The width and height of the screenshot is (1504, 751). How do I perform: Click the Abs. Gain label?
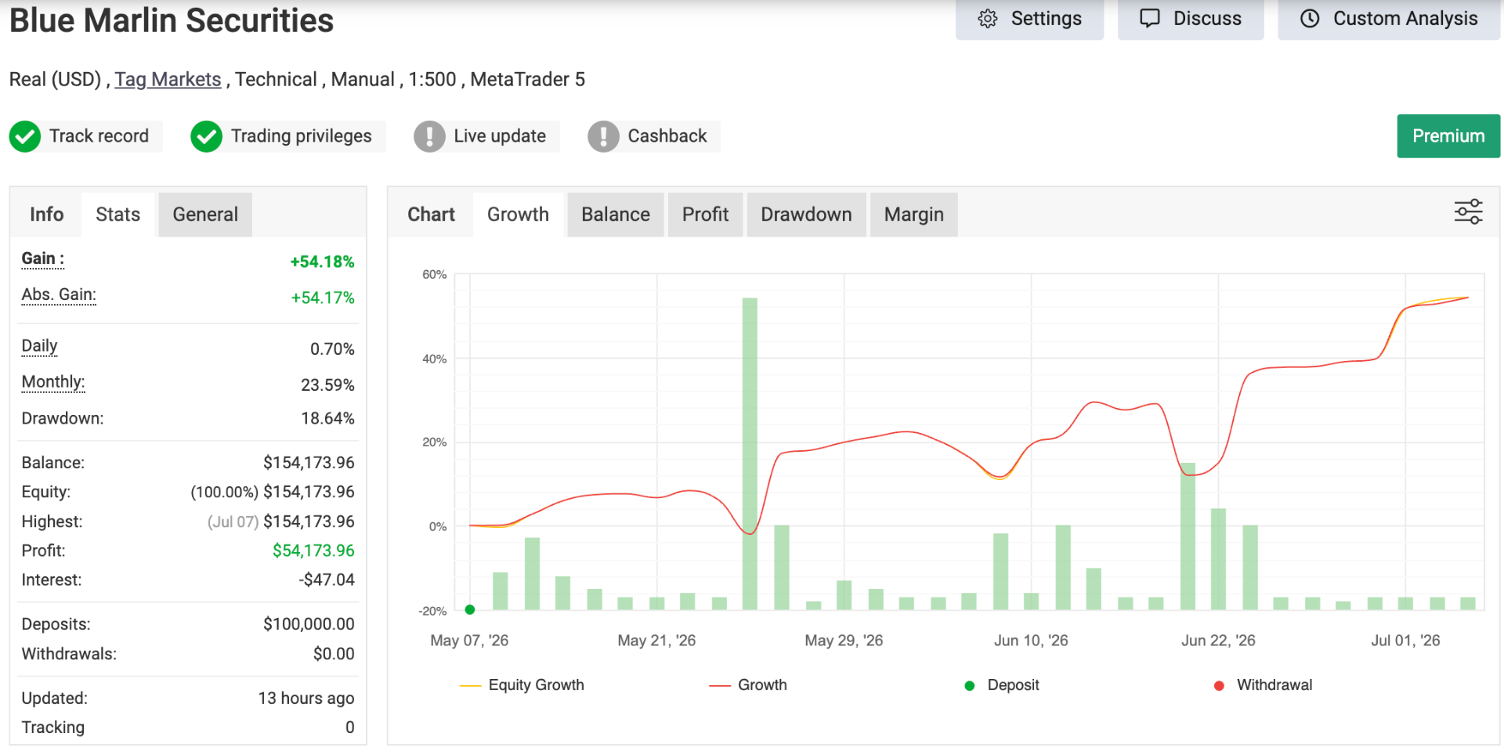click(59, 294)
